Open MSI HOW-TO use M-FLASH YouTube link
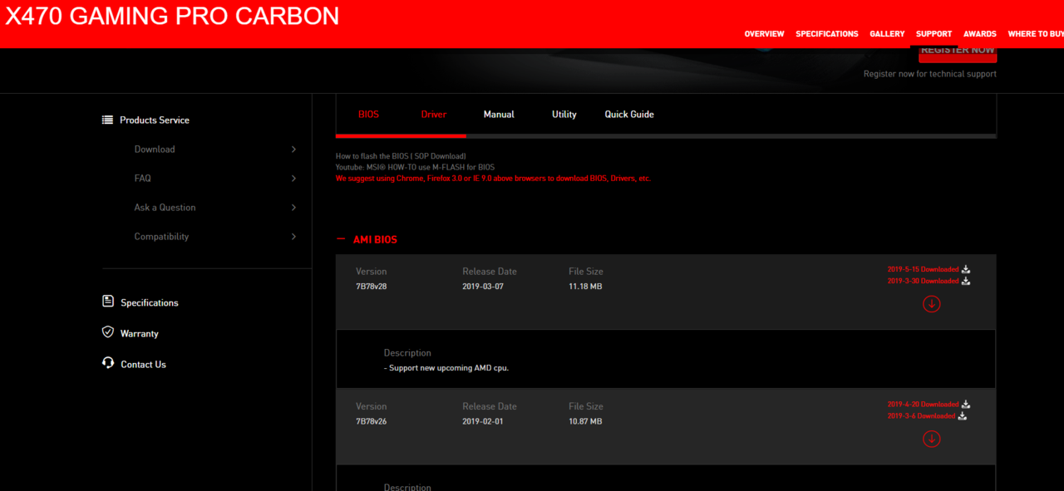Image resolution: width=1064 pixels, height=491 pixels. tap(431, 167)
